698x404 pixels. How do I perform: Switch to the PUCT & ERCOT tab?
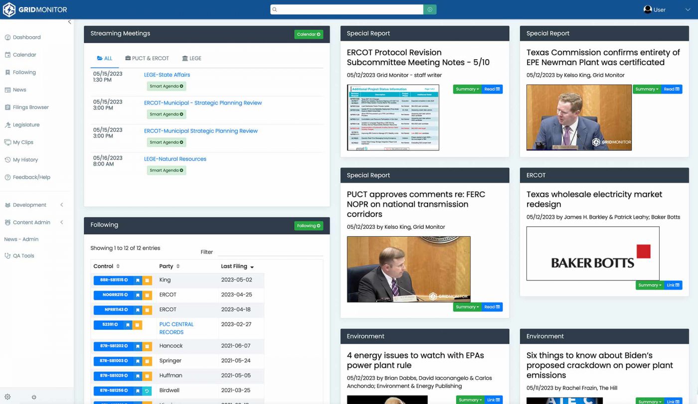pyautogui.click(x=147, y=58)
